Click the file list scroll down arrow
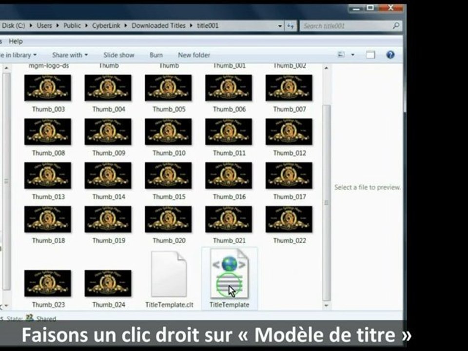This screenshot has width=468, height=351. (326, 305)
